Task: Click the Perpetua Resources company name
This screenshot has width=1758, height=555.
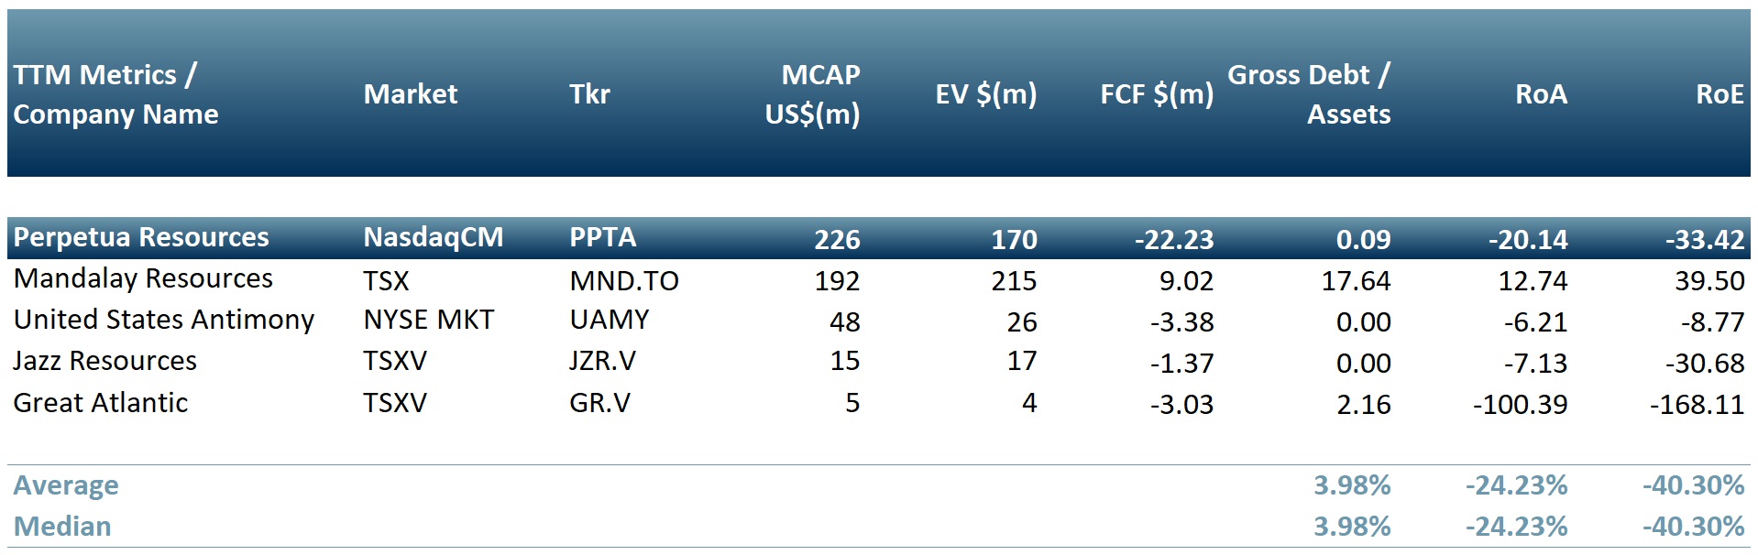Action: [141, 238]
